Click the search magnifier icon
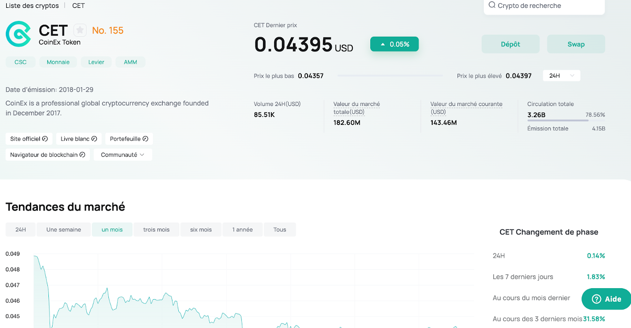631x328 pixels. (x=492, y=5)
